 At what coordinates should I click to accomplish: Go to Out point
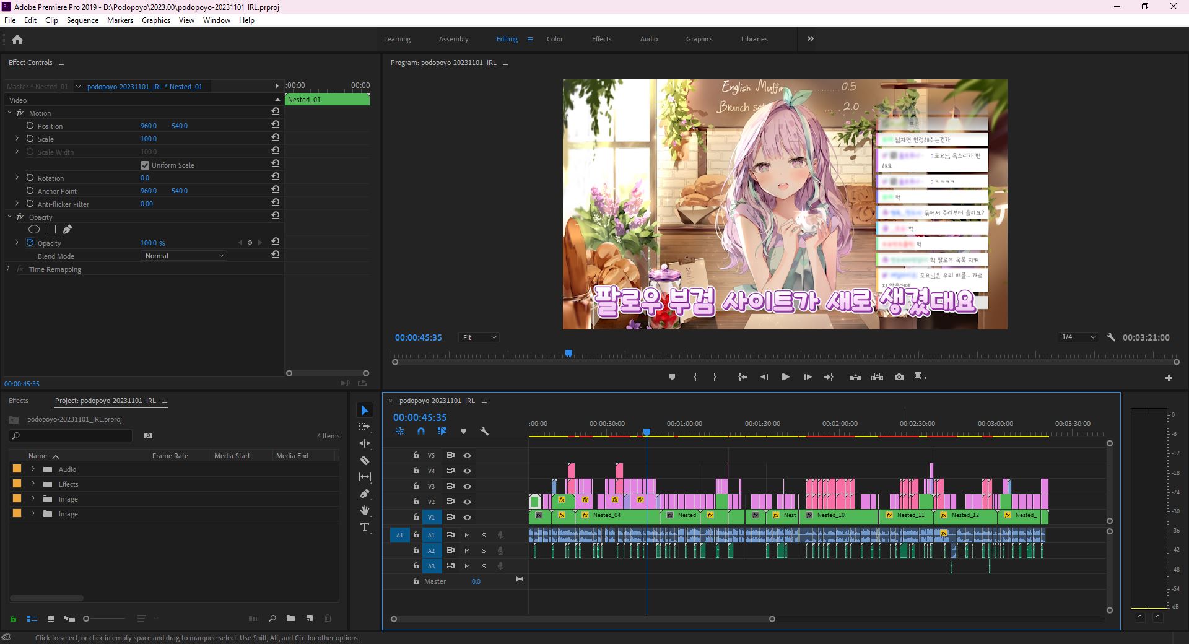(x=829, y=376)
